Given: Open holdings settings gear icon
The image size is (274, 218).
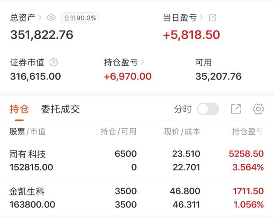Looking at the screenshot, I should point(258,109).
